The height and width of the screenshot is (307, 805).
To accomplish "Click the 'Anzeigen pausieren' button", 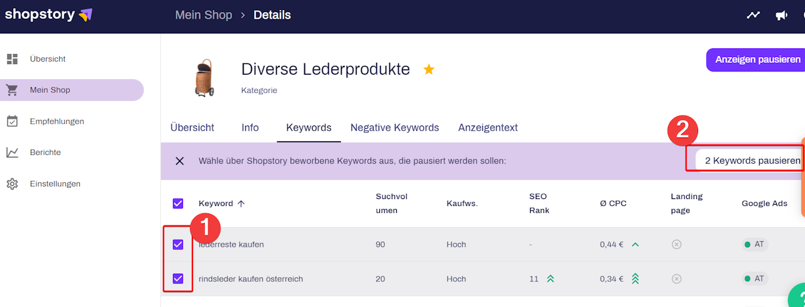I will 757,60.
